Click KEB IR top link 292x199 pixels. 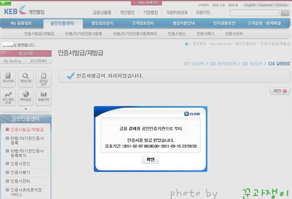coord(233,5)
